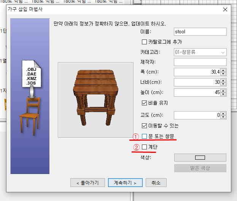
Task: Uncheck the 이동할 수 있는 checkbox
Action: click(144, 126)
